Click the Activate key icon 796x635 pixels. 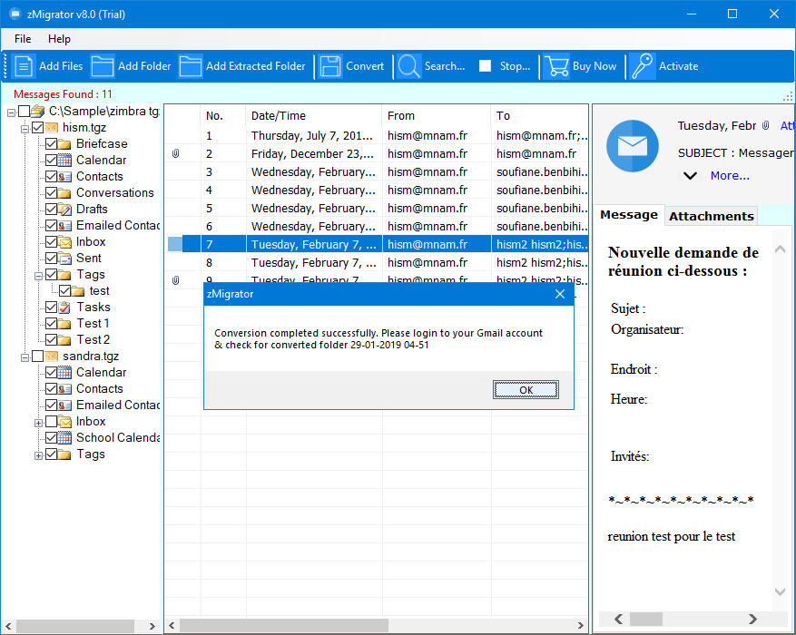(x=642, y=66)
